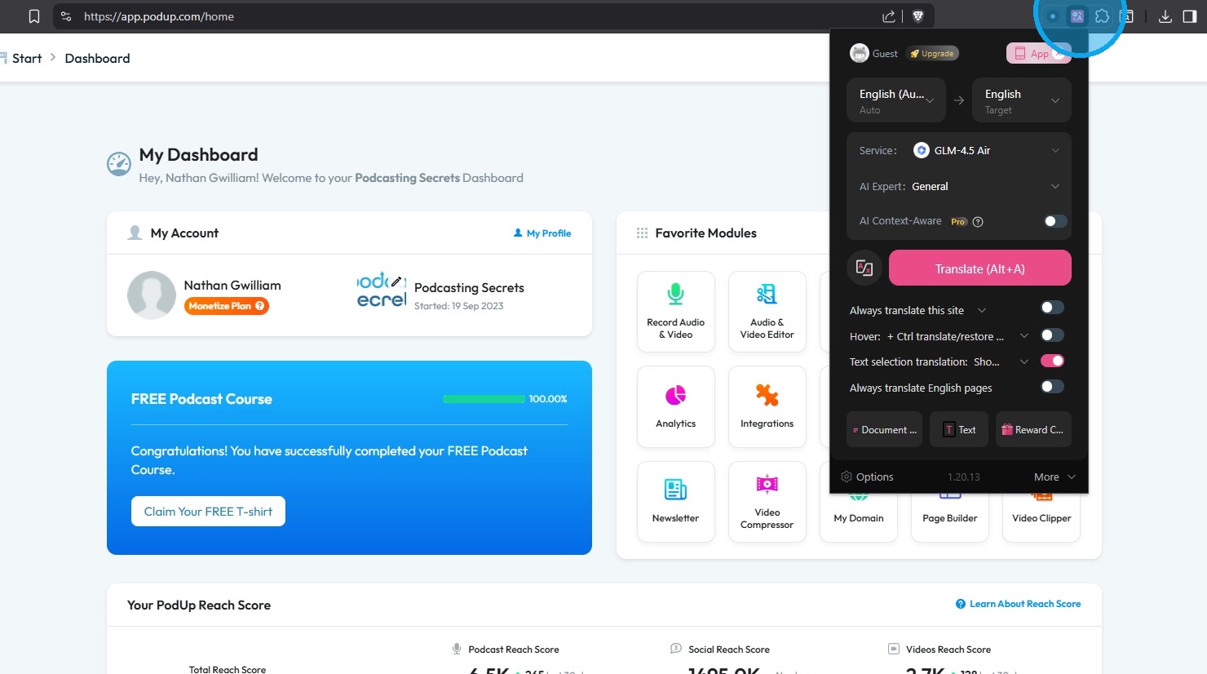Open Learn About Reach Score link
This screenshot has height=674, width=1207.
point(1019,604)
